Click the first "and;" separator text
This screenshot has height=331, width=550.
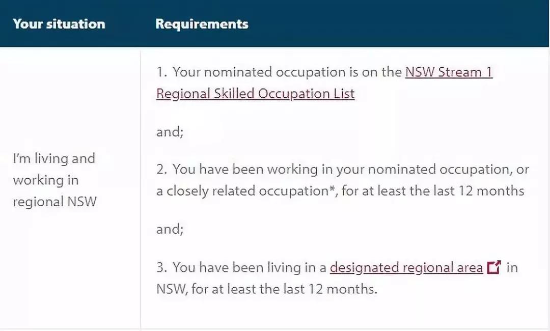pos(170,131)
